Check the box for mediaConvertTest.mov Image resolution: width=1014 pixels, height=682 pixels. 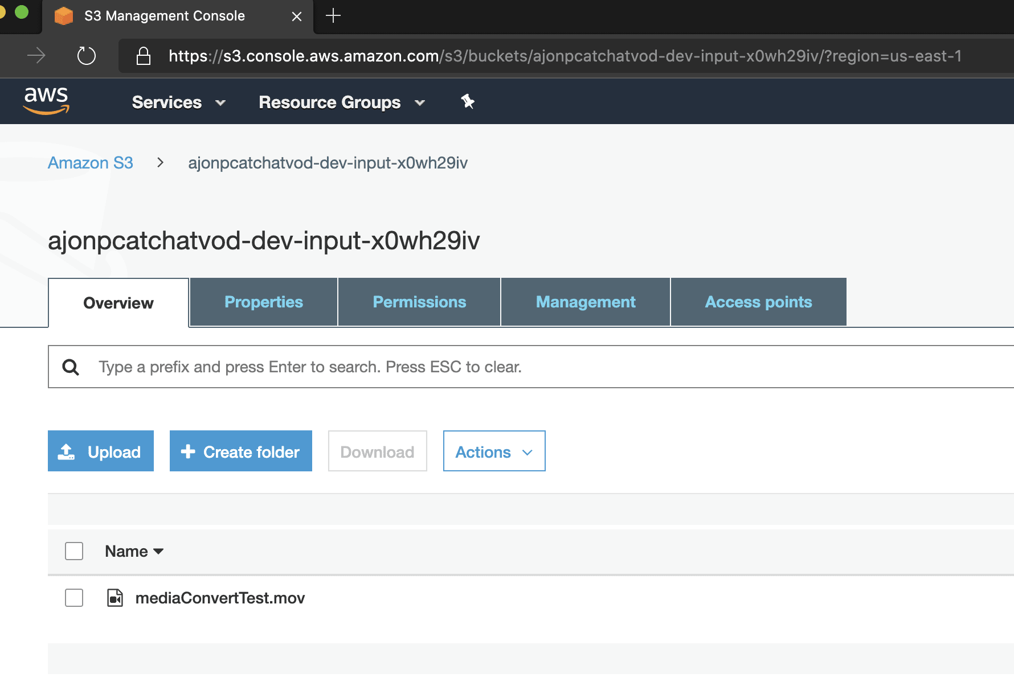(74, 598)
